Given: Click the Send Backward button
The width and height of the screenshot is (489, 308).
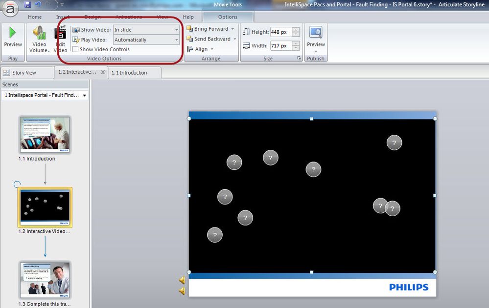Looking at the screenshot, I should [209, 39].
